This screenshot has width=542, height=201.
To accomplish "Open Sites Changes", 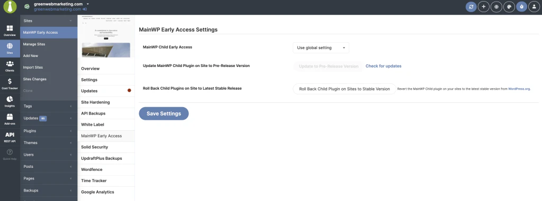I will (x=49, y=79).
